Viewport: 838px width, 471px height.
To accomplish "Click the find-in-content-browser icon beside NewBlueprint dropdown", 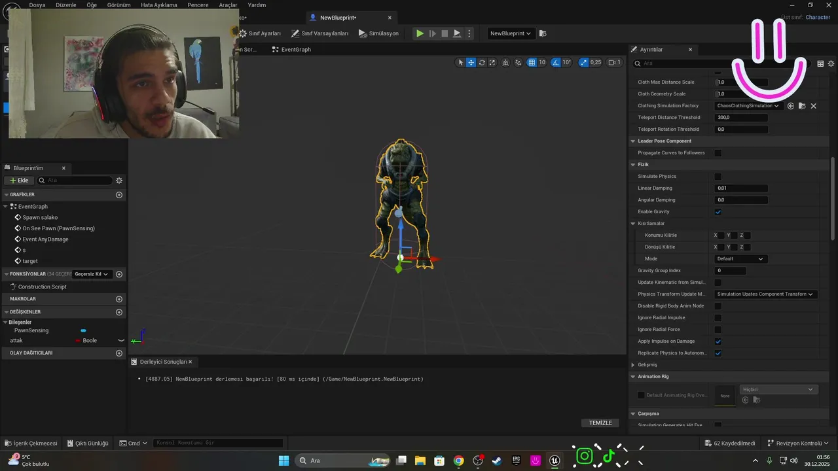I will 543,33.
